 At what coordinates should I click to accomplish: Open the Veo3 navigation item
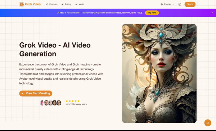(x=80, y=4)
